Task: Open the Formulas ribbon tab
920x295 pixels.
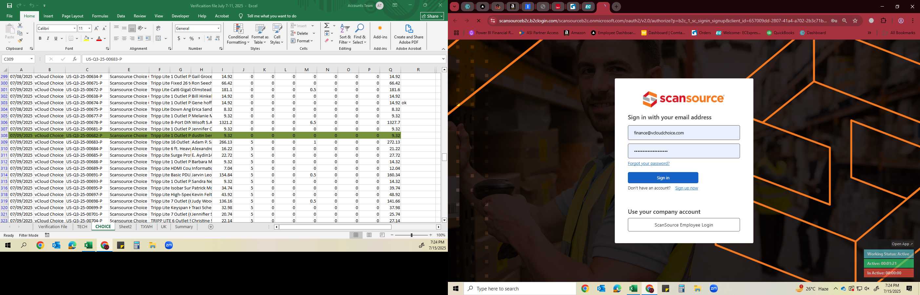Action: pyautogui.click(x=100, y=16)
